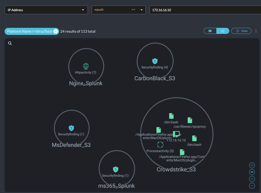The image size is (261, 193).
Task: Switch to graph view
Action: [x=223, y=31]
